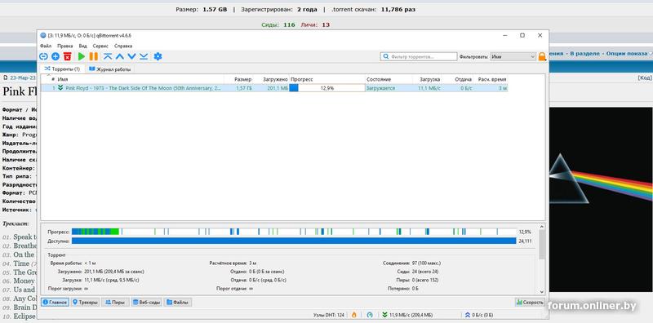
Task: Click the 11,9 МБ/с (209,4 МБ) status text
Action: coord(411,315)
